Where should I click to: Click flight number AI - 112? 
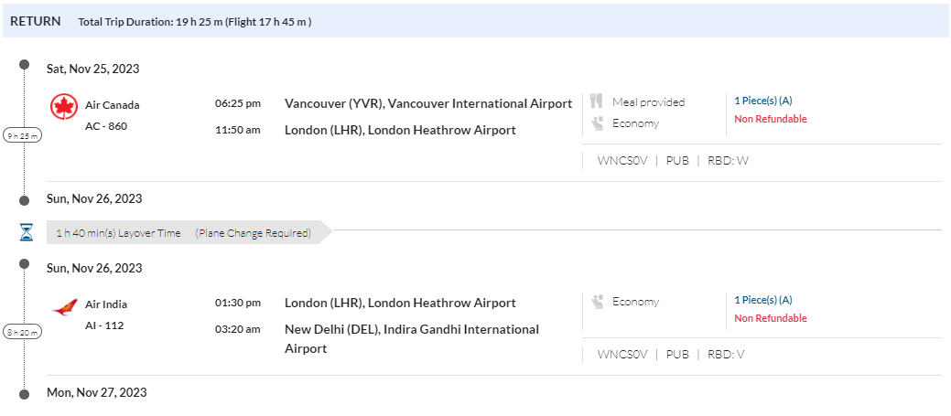104,325
